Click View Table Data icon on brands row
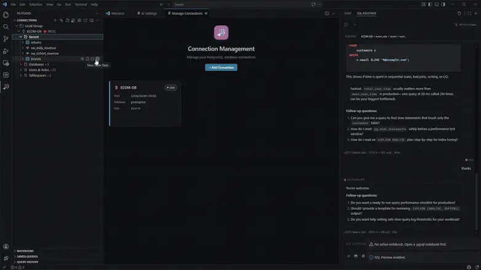Image resolution: width=481 pixels, height=270 pixels. pos(98,59)
